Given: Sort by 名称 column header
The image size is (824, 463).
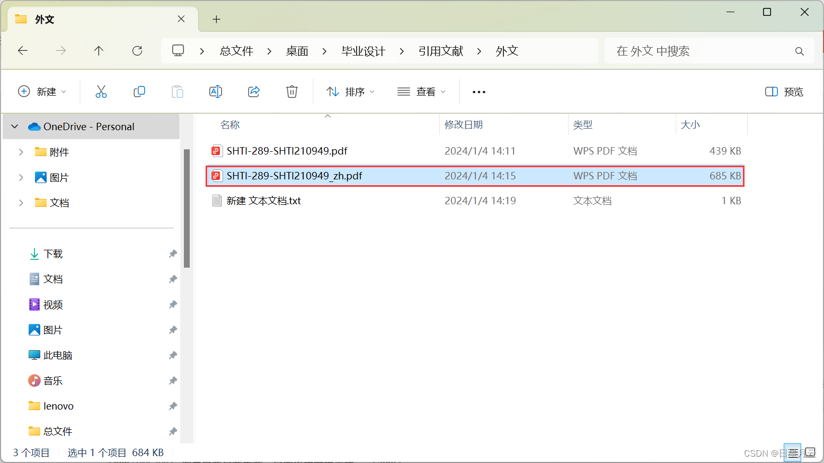Looking at the screenshot, I should tap(230, 125).
